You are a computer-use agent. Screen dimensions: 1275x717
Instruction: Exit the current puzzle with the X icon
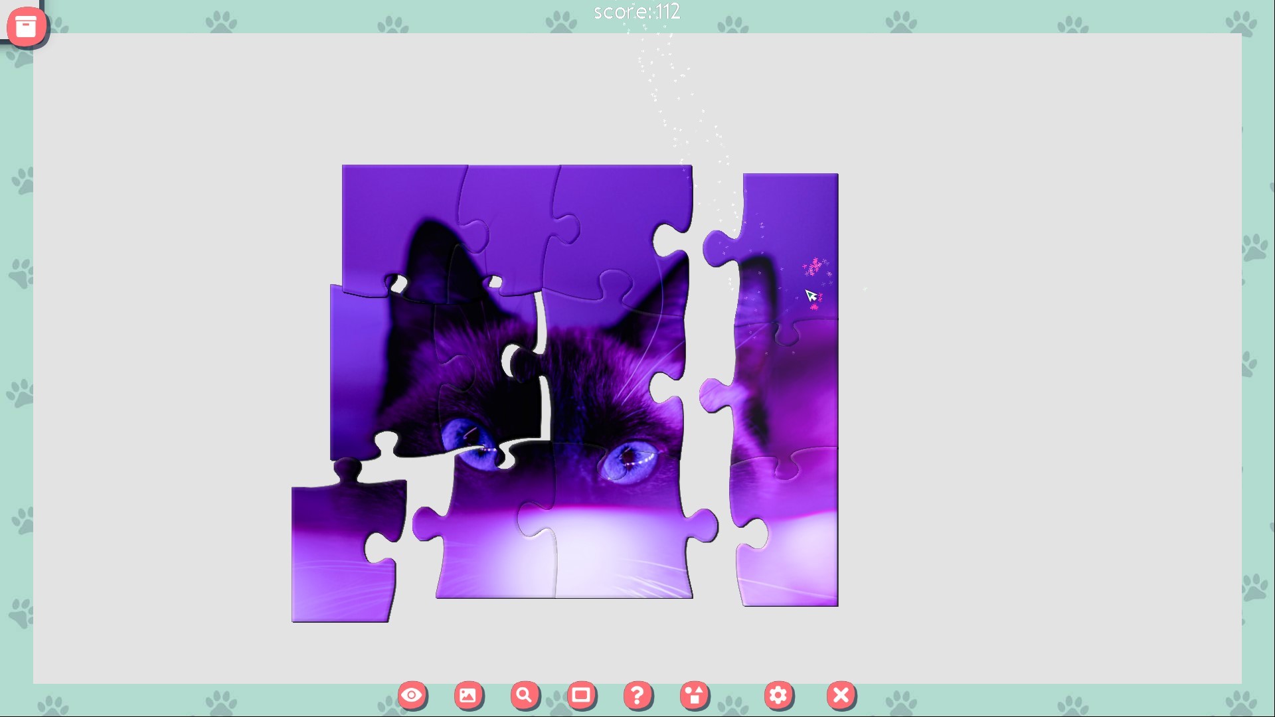[841, 695]
